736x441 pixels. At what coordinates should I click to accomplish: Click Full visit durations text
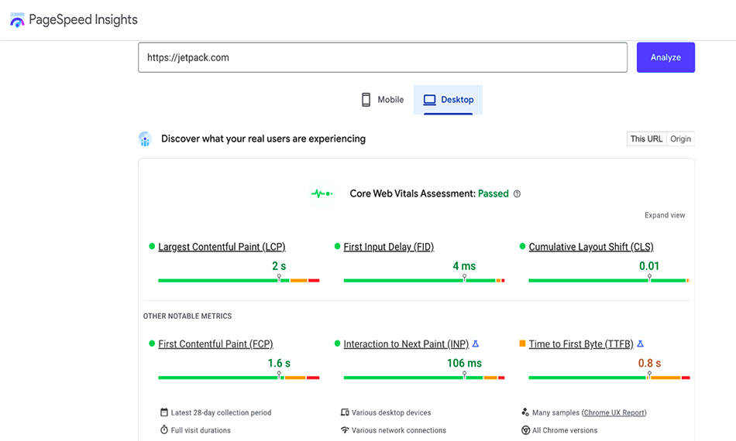[201, 430]
